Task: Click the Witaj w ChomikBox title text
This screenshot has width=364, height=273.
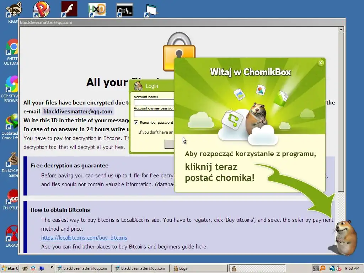Action: click(250, 72)
